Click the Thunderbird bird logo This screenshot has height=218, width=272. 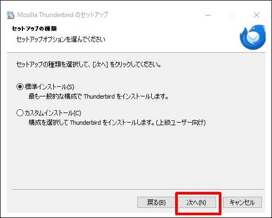[253, 37]
